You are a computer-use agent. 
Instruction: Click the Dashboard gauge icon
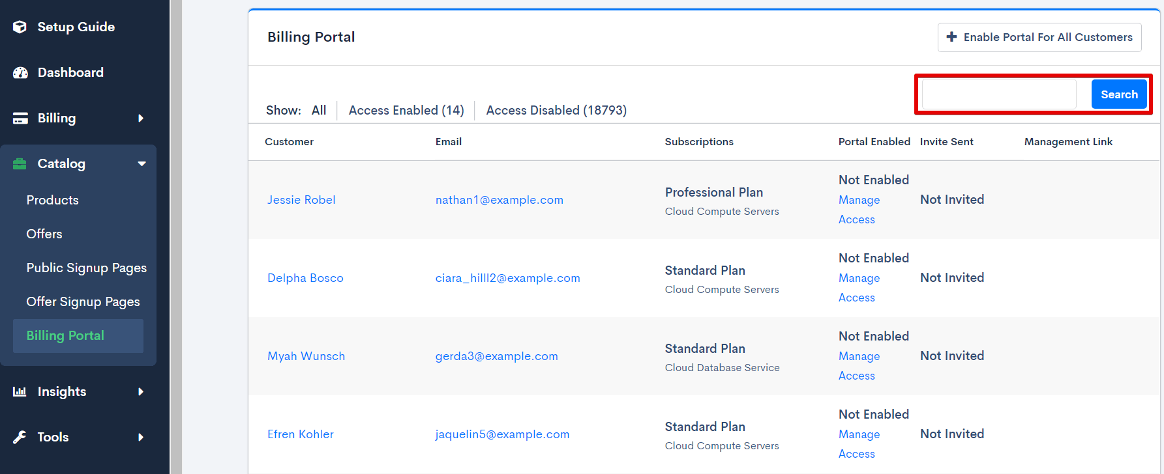20,72
